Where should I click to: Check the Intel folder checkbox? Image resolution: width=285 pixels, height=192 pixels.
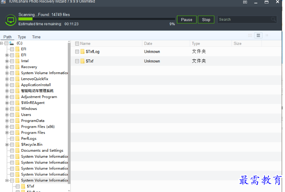12,61
